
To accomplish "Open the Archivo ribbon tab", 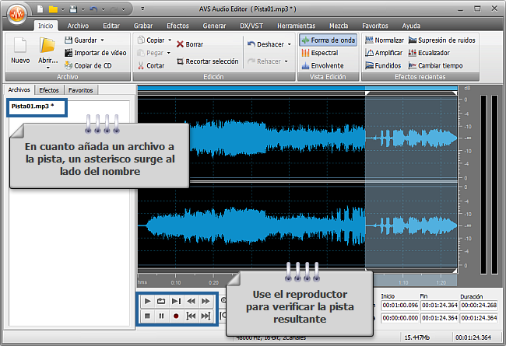I will pyautogui.click(x=78, y=26).
